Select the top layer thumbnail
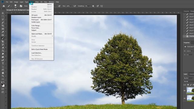Image resolution: width=194 pixels, height=109 pixels. coord(190,91)
